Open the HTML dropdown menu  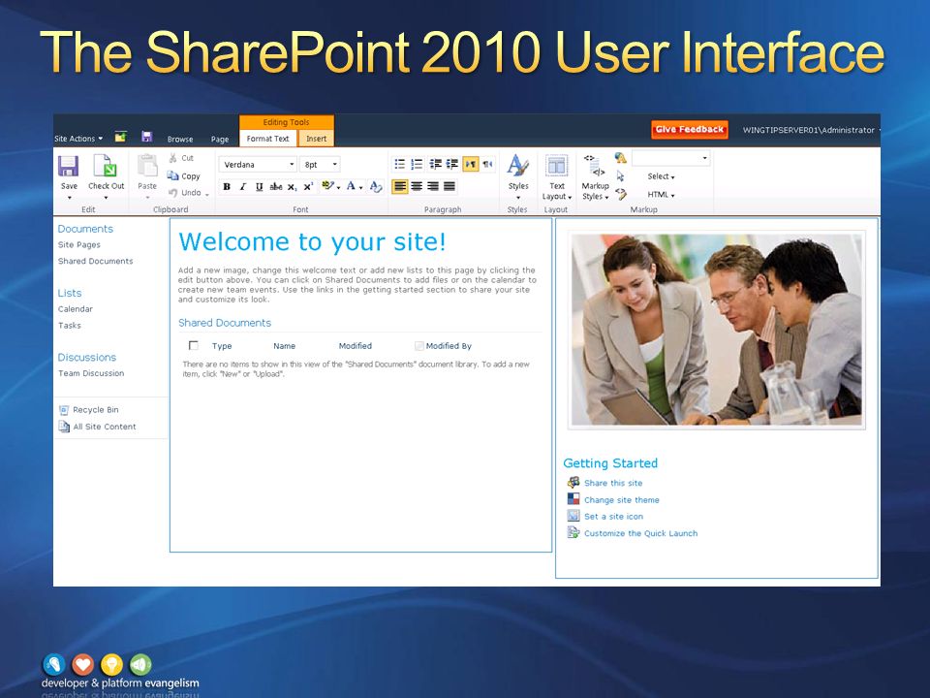tap(661, 194)
